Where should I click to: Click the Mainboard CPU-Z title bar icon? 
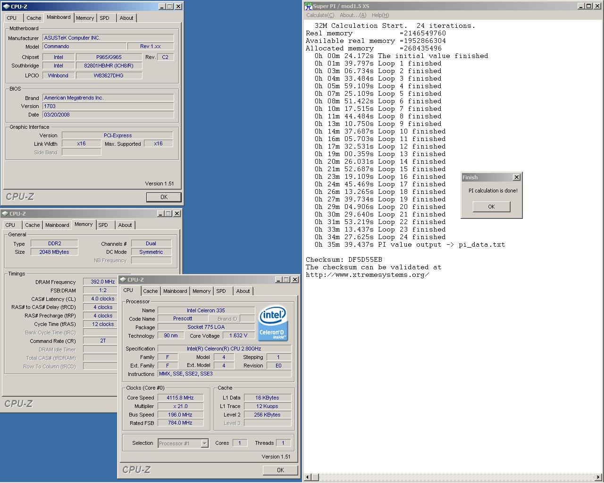(x=6, y=7)
